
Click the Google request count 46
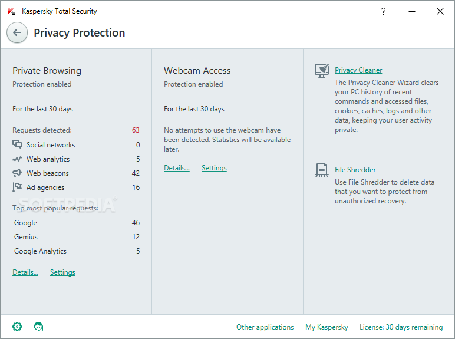pyautogui.click(x=136, y=223)
